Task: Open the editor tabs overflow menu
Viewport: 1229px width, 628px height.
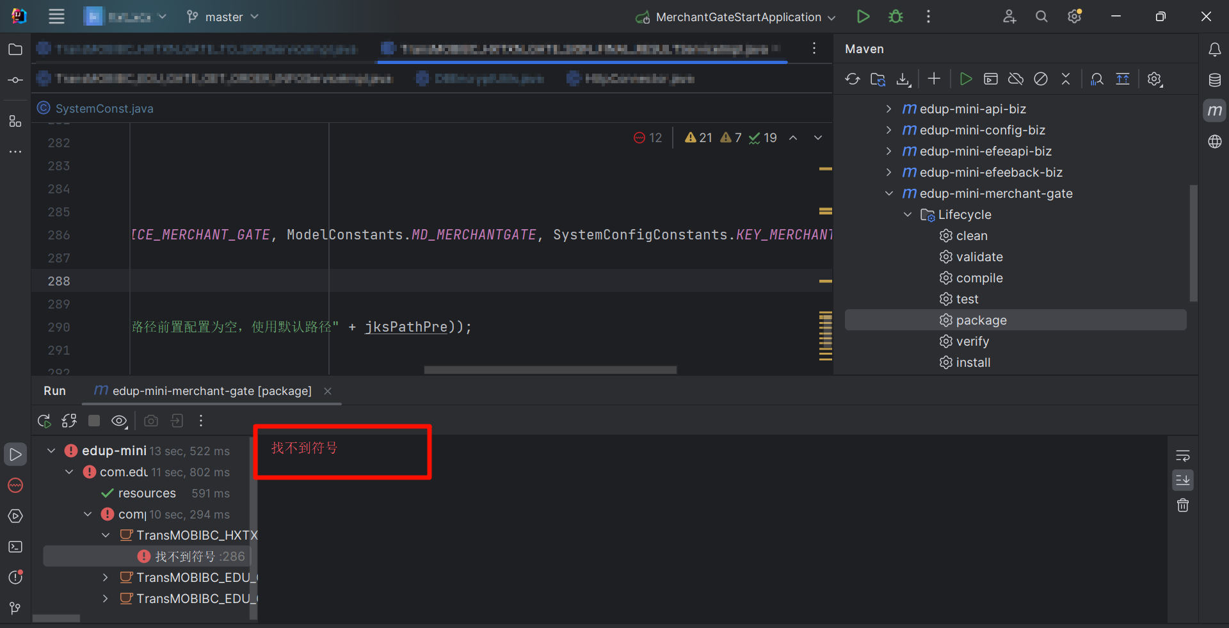Action: pos(814,48)
